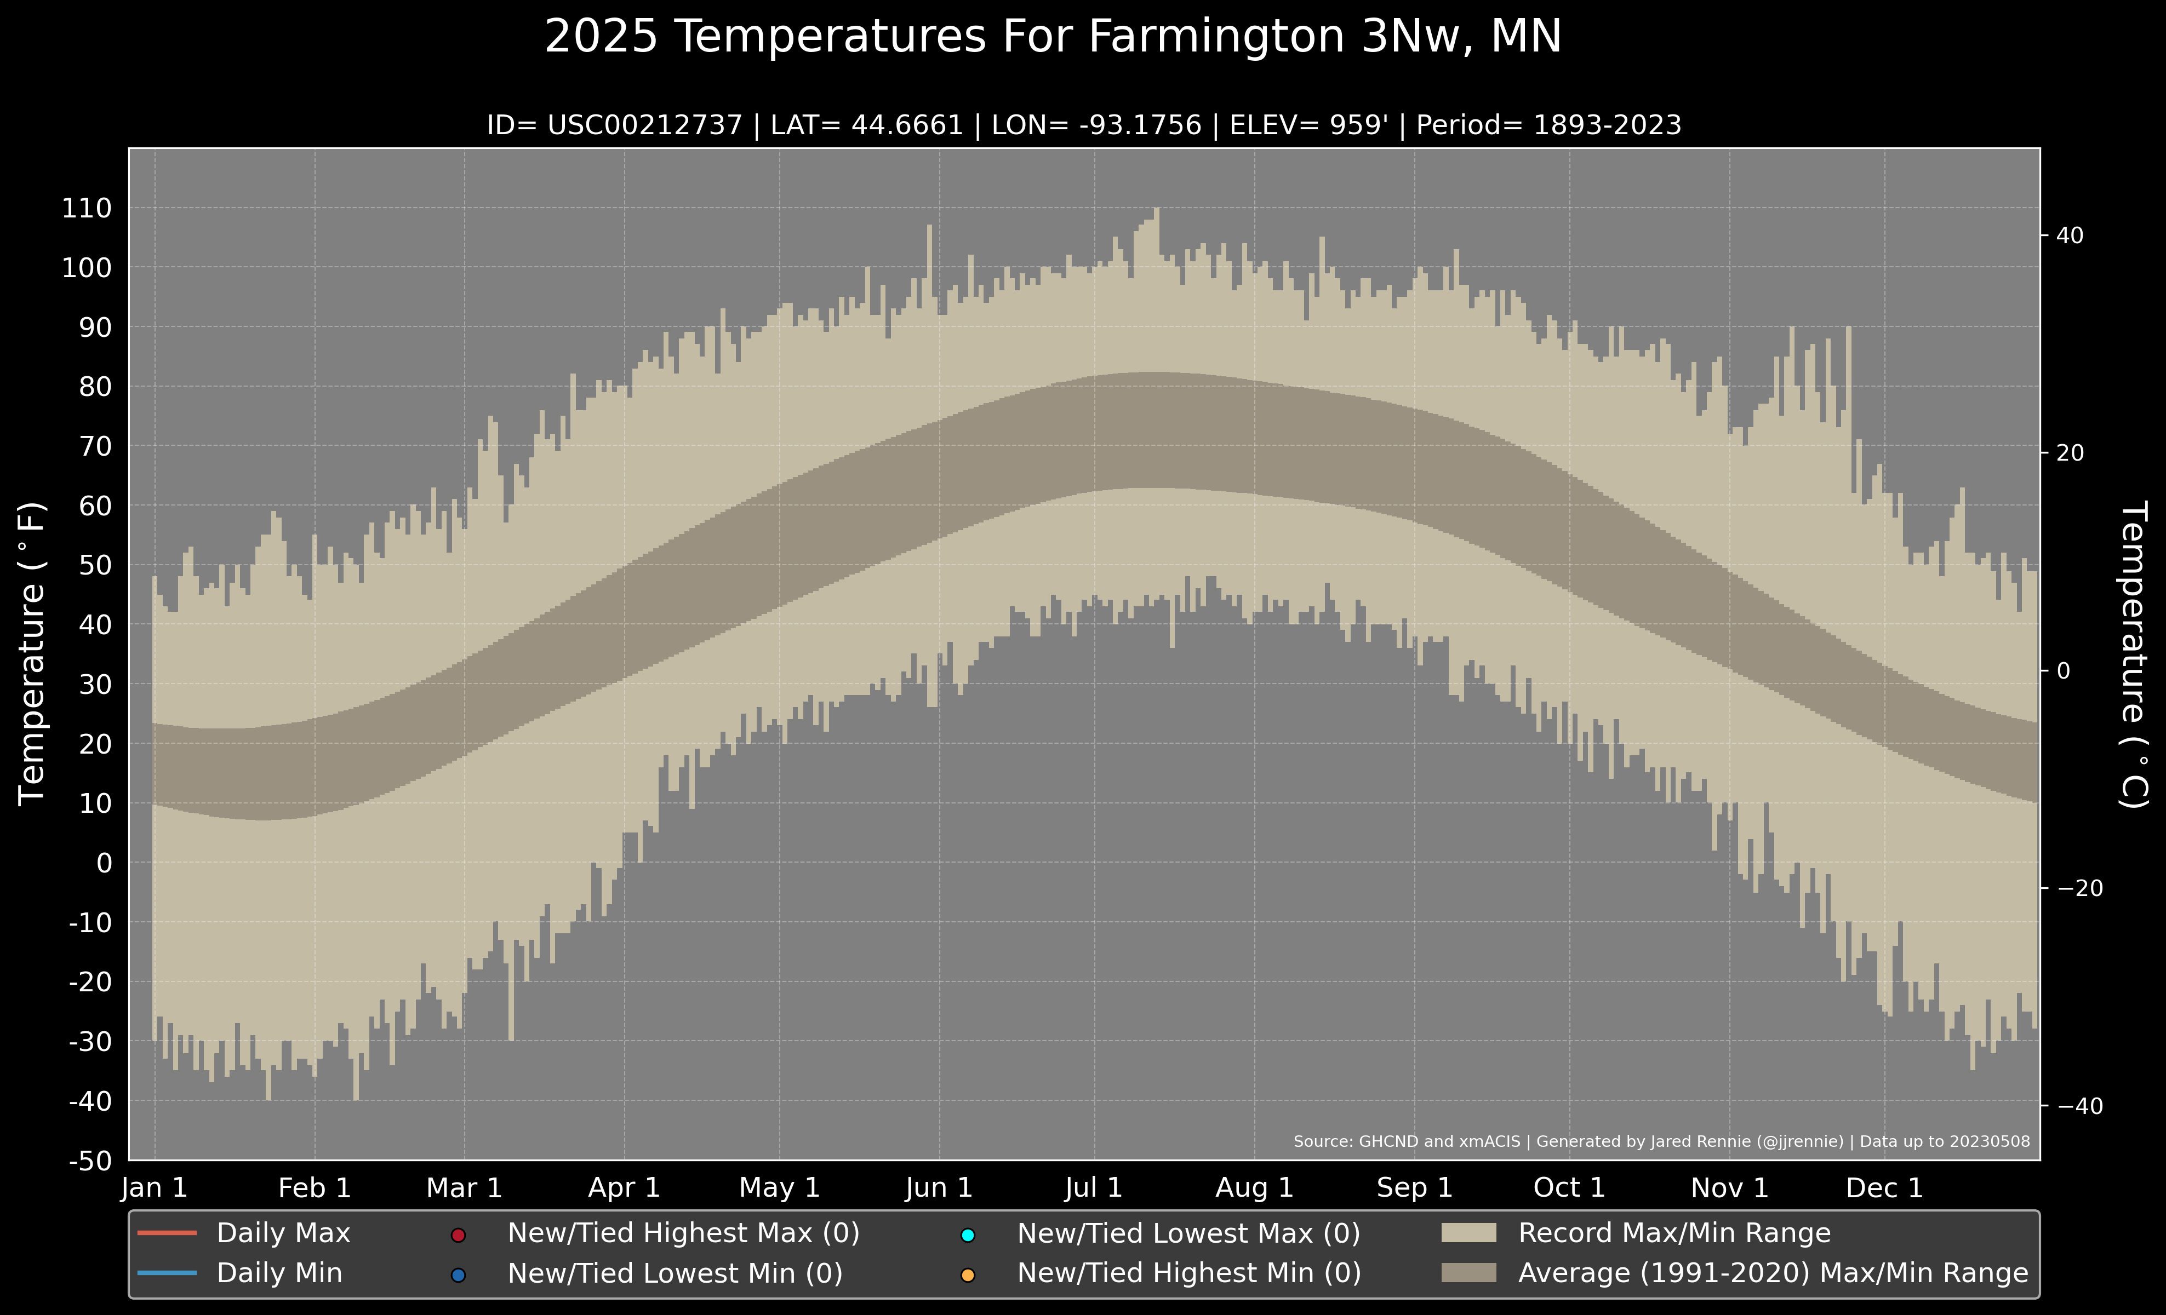Click the 'Dec 1' x-axis label
The height and width of the screenshot is (1315, 2166).
(1885, 1188)
